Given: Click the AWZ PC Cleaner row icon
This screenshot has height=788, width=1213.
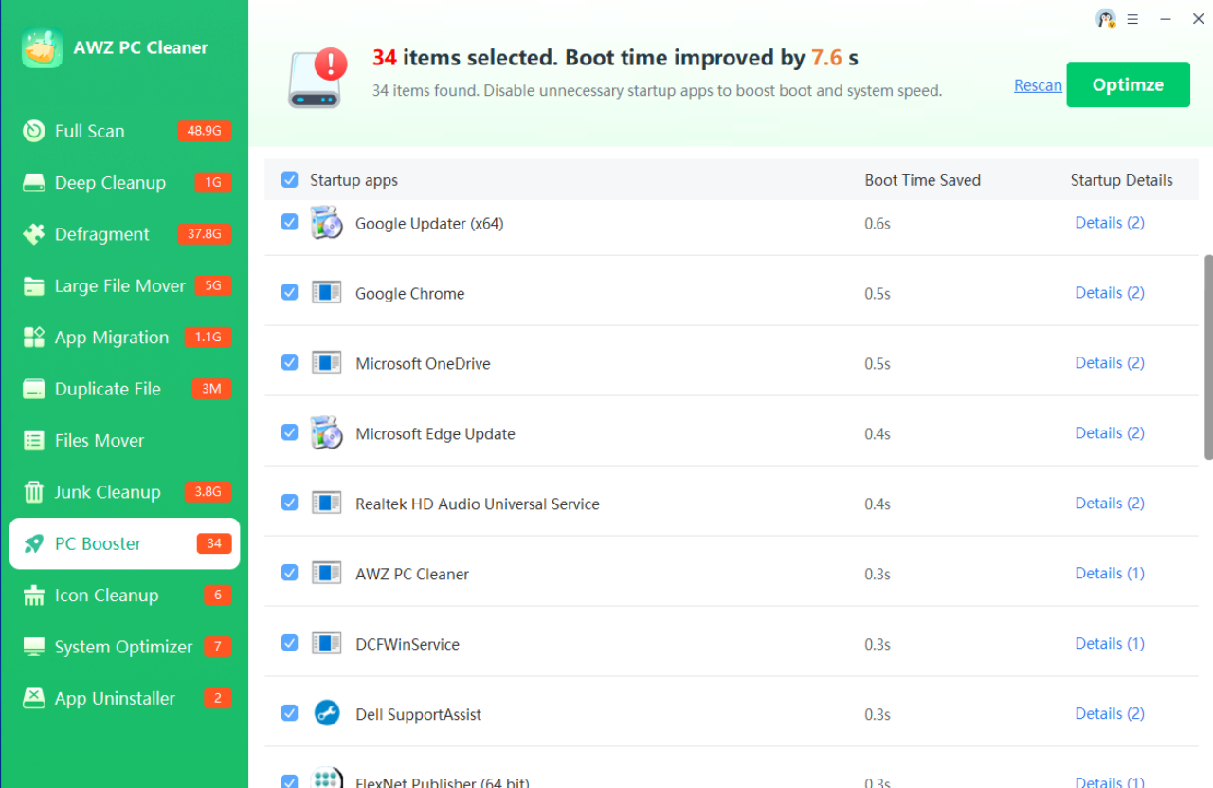Looking at the screenshot, I should [x=326, y=574].
